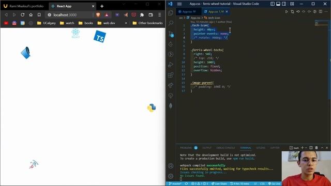Focus the localhost:3000 address bar

[69, 15]
